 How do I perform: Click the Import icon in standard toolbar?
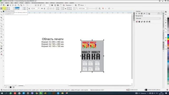coord(36,5)
